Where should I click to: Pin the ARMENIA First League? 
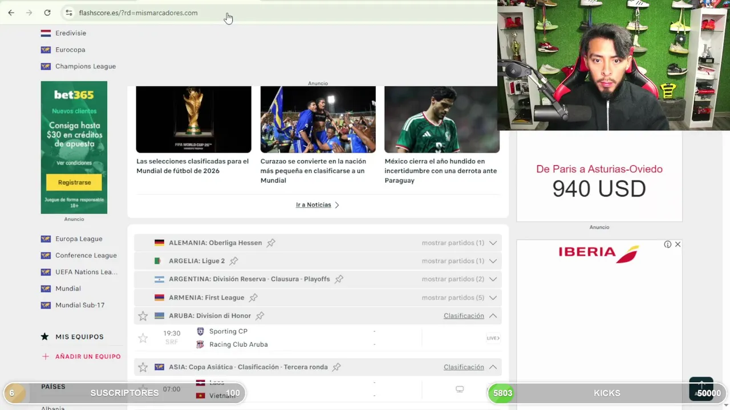pyautogui.click(x=253, y=297)
